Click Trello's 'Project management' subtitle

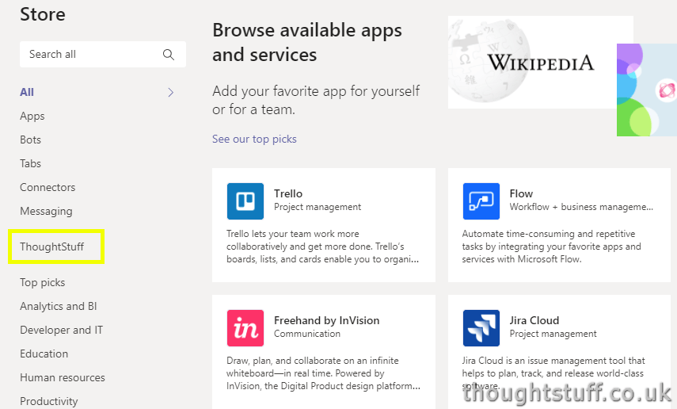318,207
